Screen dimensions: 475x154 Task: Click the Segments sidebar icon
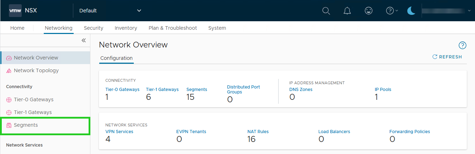(9, 125)
